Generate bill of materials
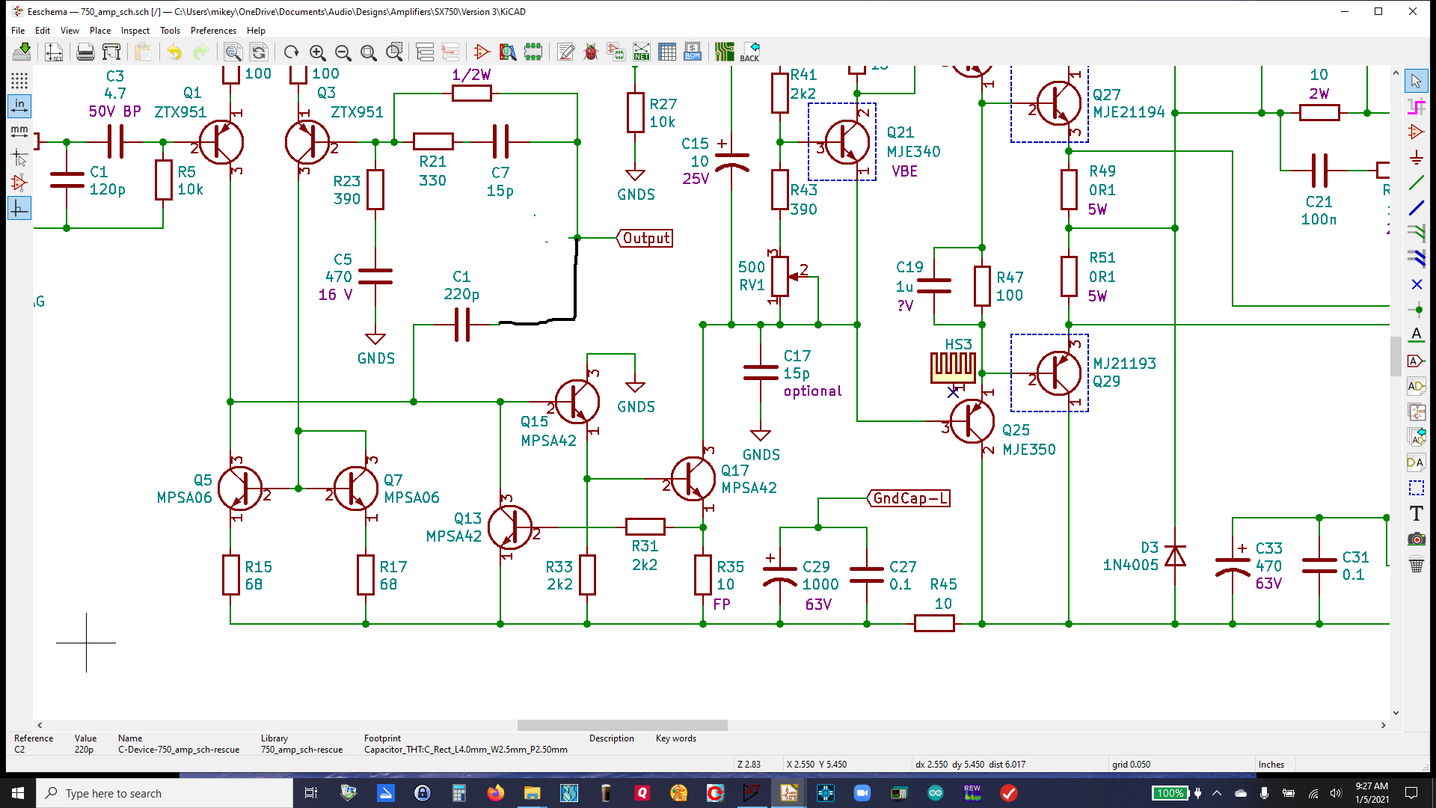The image size is (1436, 808). click(693, 52)
